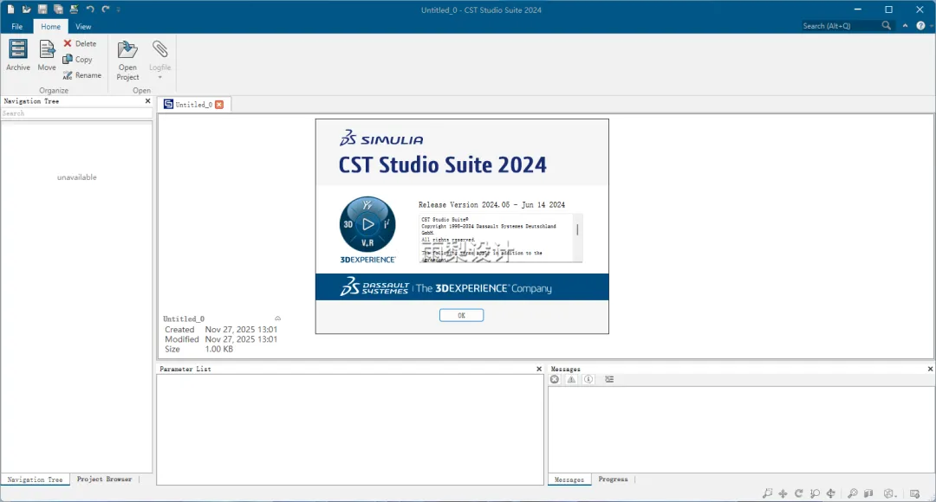Toggle info messages filter icon
The image size is (936, 502).
pyautogui.click(x=588, y=379)
